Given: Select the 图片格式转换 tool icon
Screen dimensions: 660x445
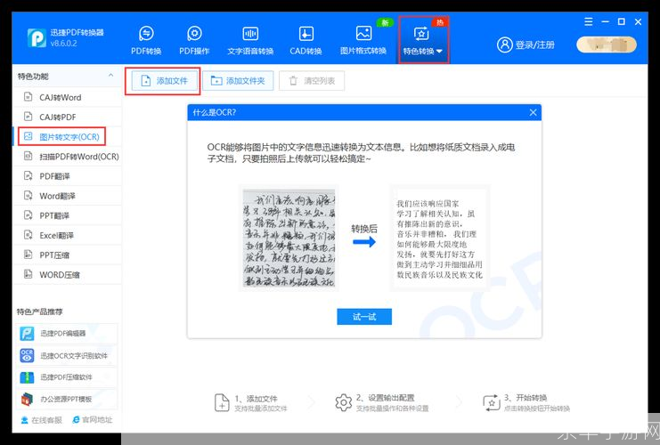Looking at the screenshot, I should pyautogui.click(x=363, y=40).
